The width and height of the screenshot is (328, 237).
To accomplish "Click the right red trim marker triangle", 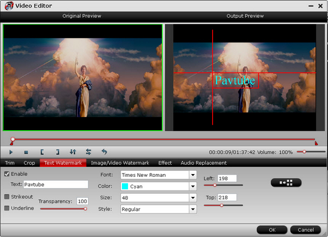I will point(317,143).
